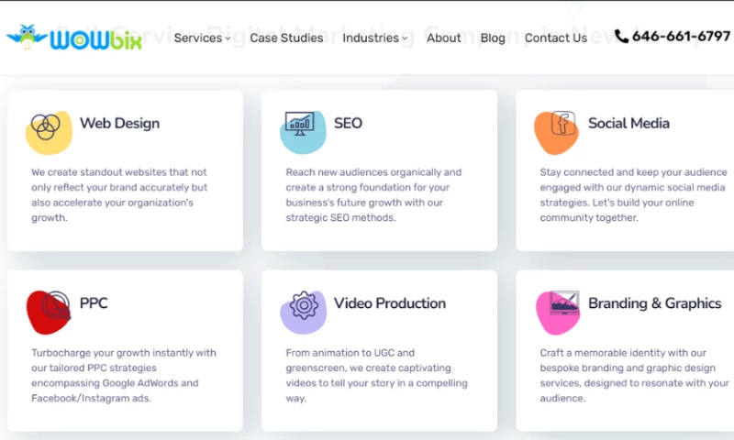Click the Web Design venn circles icon
This screenshot has height=440, width=734.
coord(45,126)
